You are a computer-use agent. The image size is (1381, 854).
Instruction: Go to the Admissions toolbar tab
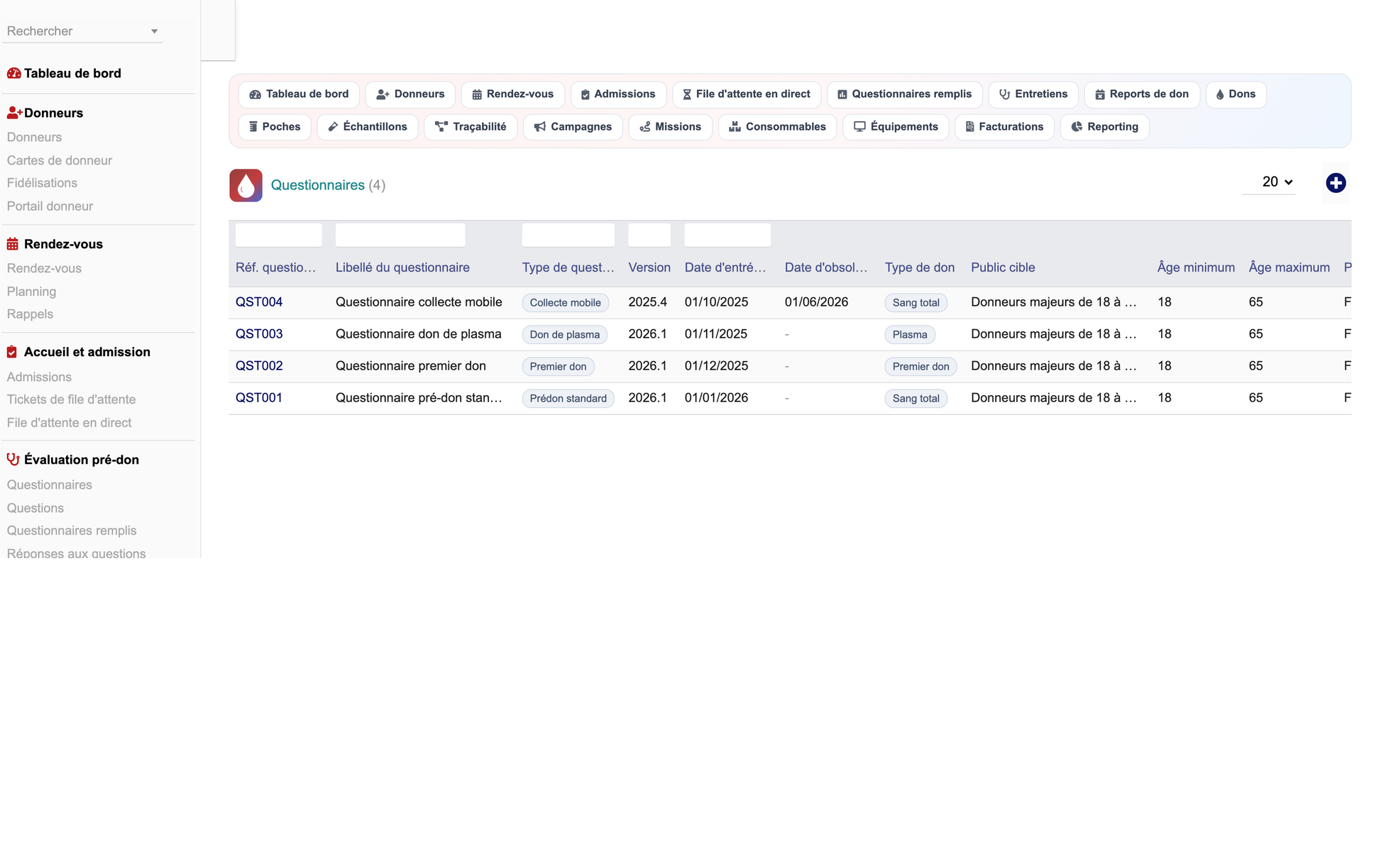618,94
